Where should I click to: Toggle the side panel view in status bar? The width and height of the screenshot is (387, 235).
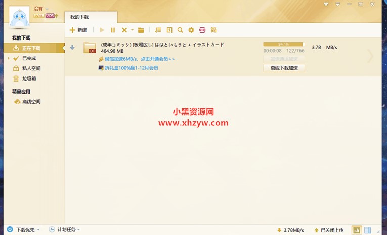[368, 230]
